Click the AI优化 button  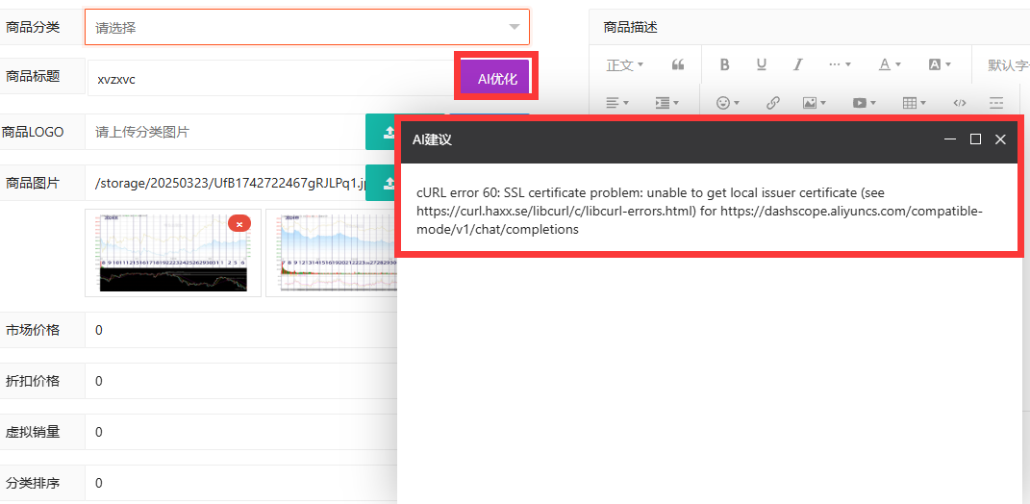(496, 79)
